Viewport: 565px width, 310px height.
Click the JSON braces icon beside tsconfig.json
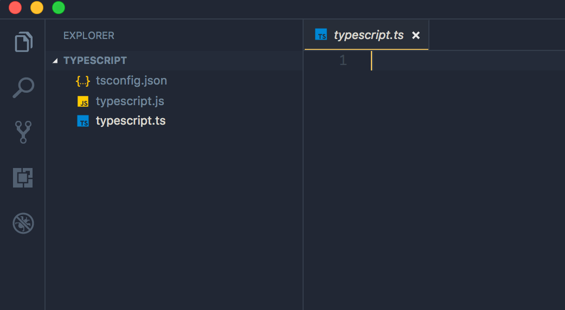coord(83,81)
